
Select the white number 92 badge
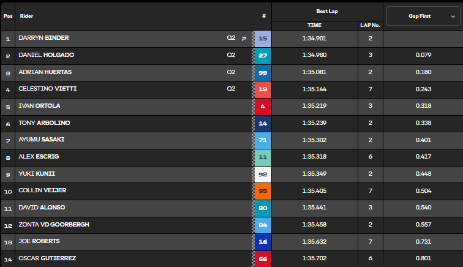(263, 174)
